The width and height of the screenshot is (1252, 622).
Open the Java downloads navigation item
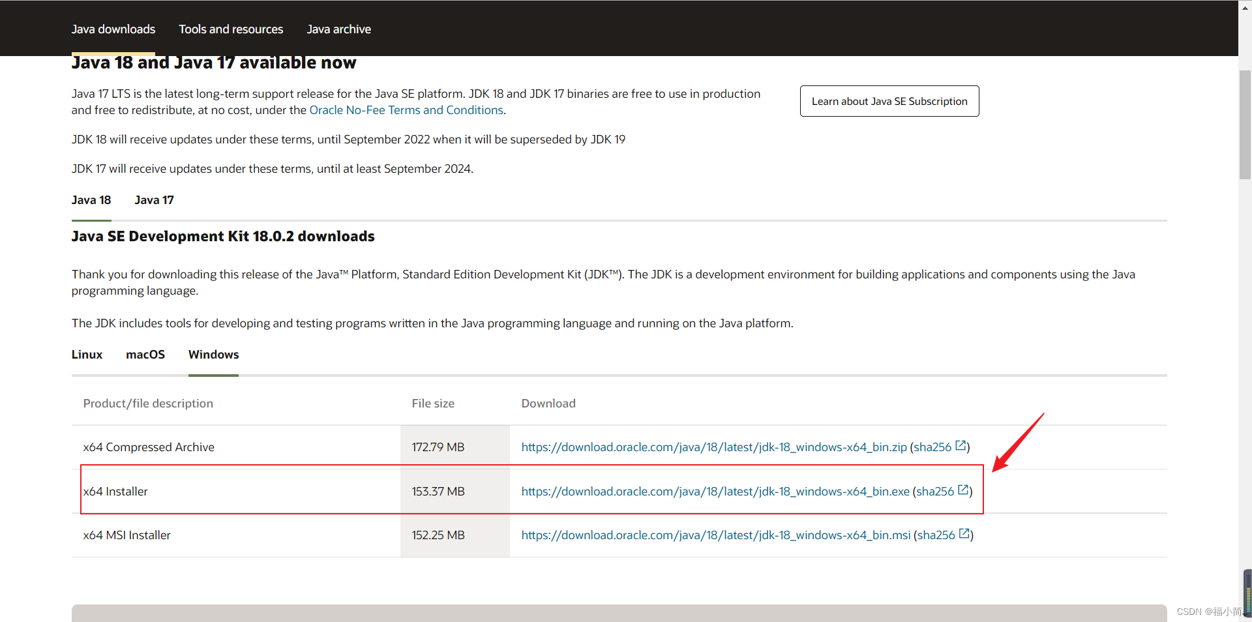click(113, 29)
